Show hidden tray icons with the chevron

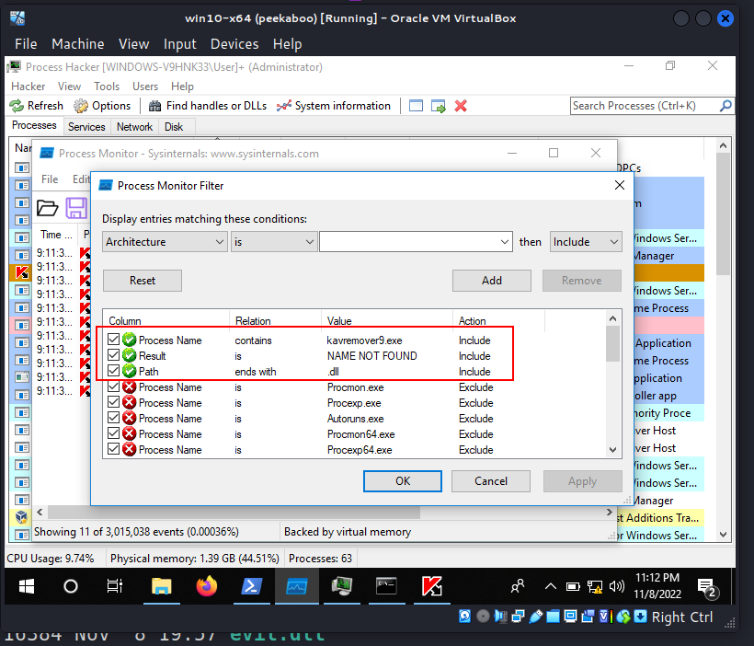coord(551,586)
